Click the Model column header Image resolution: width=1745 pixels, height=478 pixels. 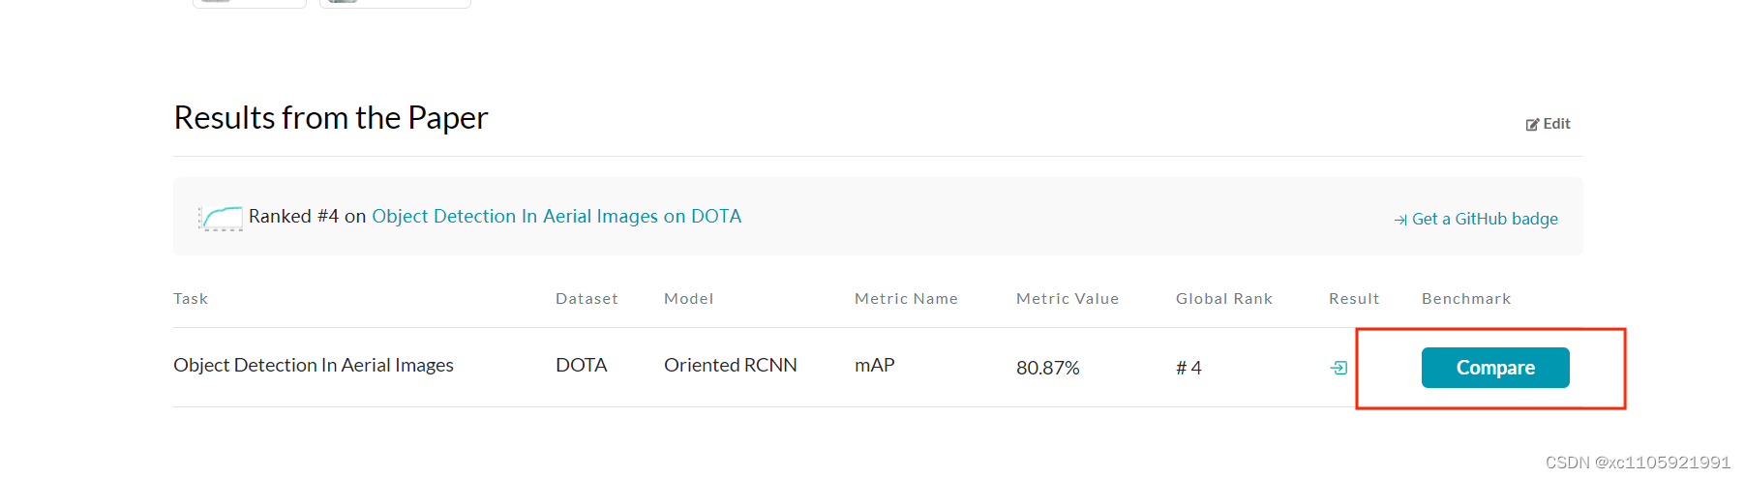pos(689,299)
